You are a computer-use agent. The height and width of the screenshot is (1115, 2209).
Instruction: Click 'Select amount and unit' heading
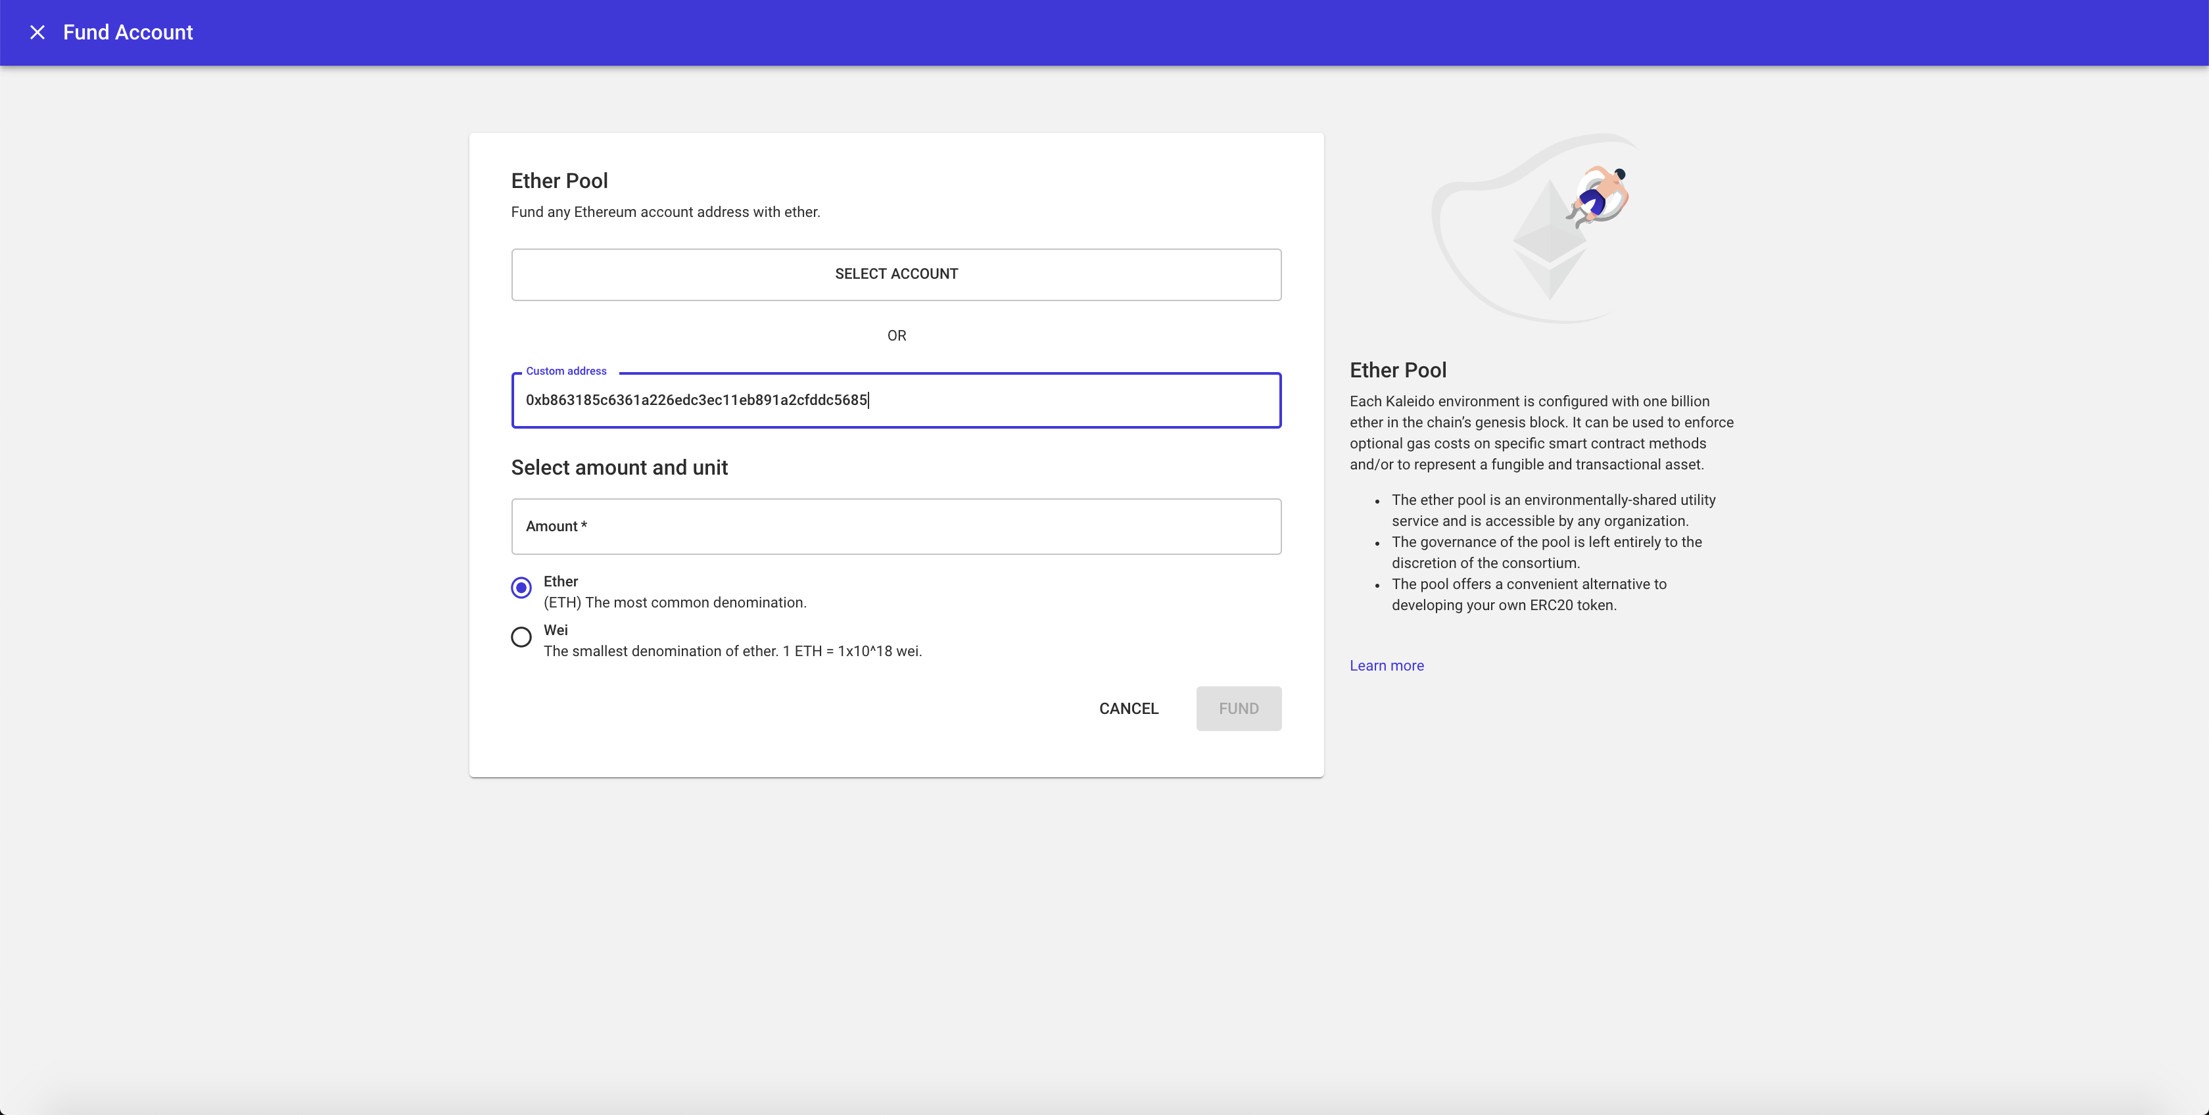pos(619,467)
